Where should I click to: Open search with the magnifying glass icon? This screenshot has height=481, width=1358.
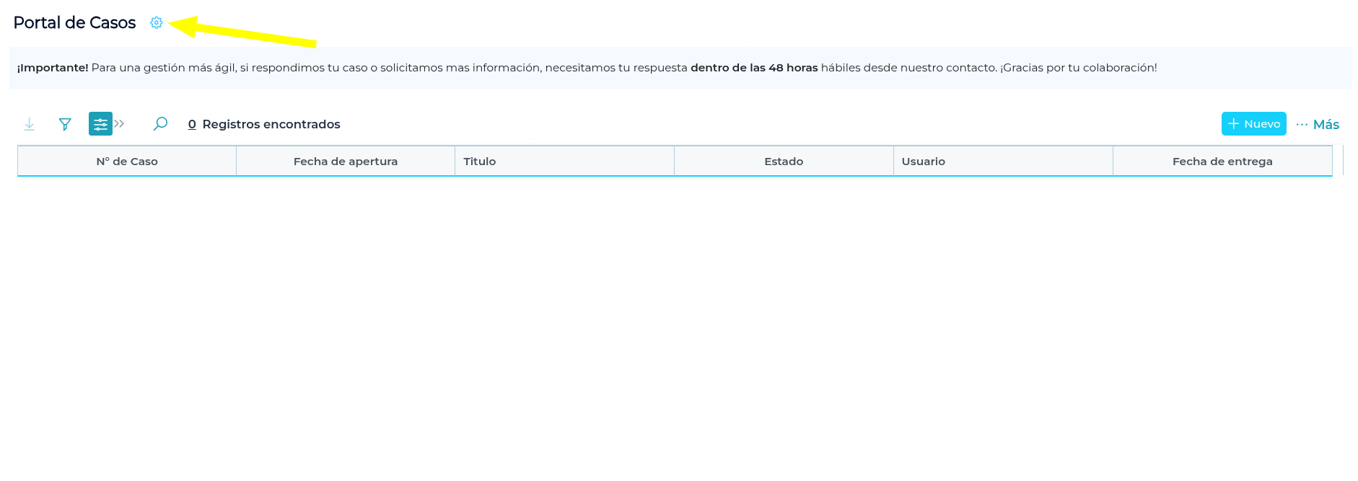tap(160, 124)
